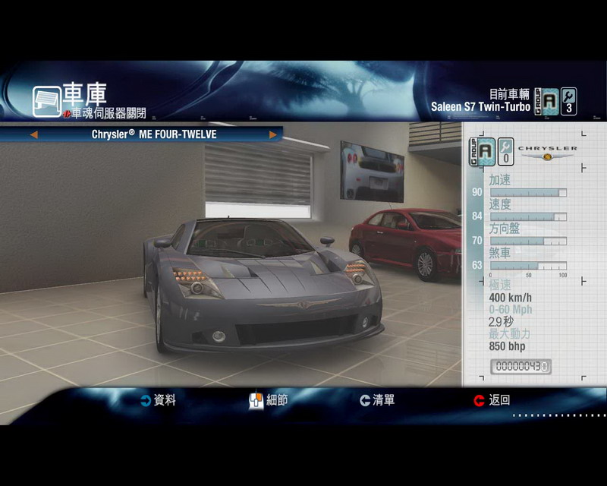Click the red back arrow icon
This screenshot has height=486, width=607.
pos(479,400)
